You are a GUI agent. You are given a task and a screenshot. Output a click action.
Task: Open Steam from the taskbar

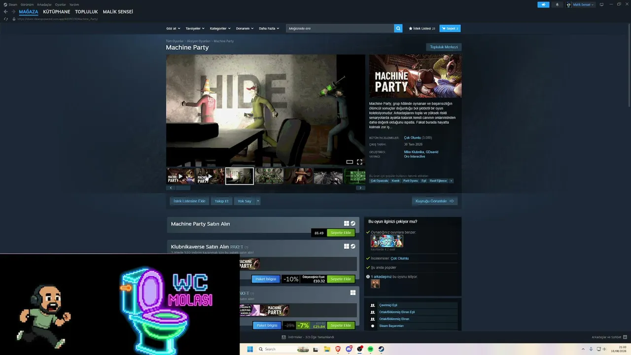(381, 349)
